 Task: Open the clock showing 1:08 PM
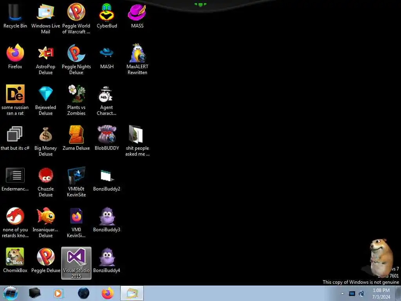381,294
